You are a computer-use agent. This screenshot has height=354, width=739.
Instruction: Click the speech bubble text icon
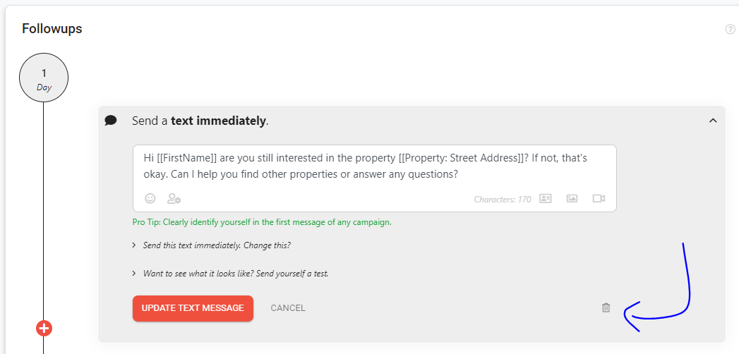tap(111, 121)
